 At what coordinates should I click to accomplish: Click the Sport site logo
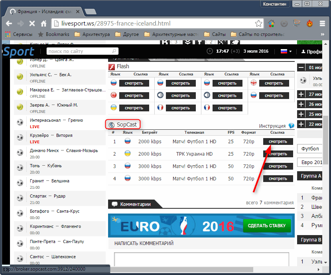click(18, 51)
